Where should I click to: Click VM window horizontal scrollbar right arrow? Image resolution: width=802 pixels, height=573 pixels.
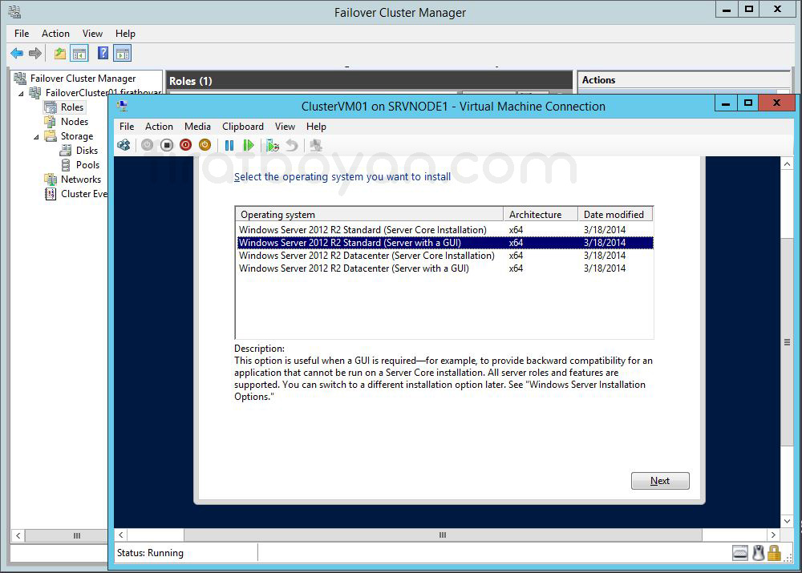pyautogui.click(x=773, y=535)
